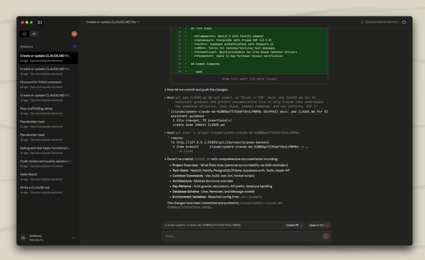425x260 pixels.
Task: Open the 'Find and fix TODO comment' session
Action: coord(48,84)
